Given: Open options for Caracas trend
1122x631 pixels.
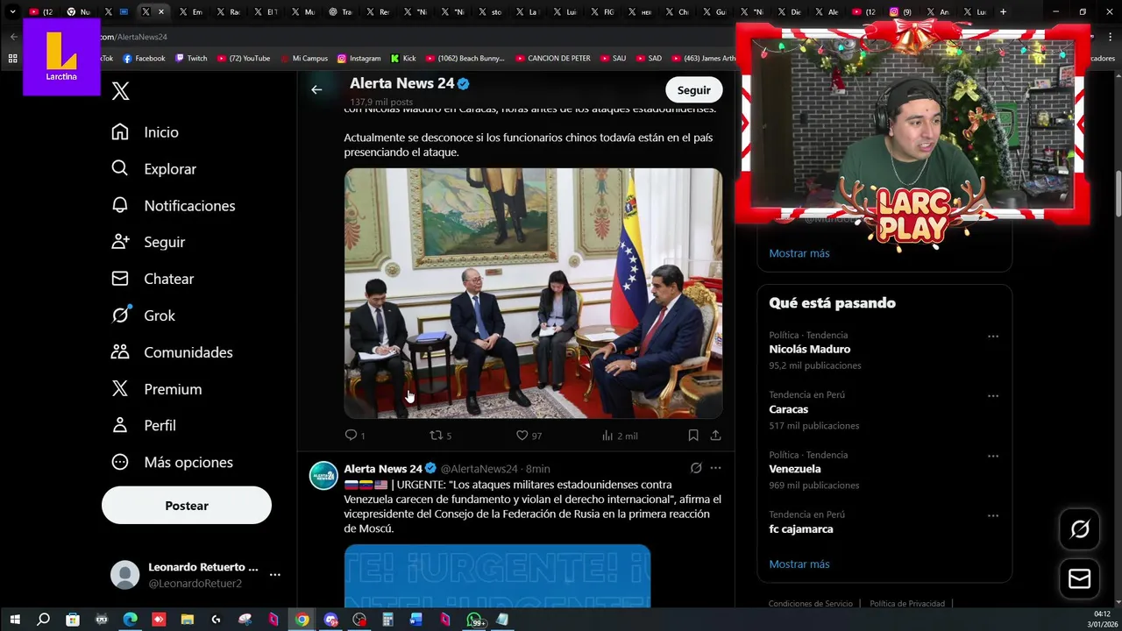Looking at the screenshot, I should pos(993,396).
